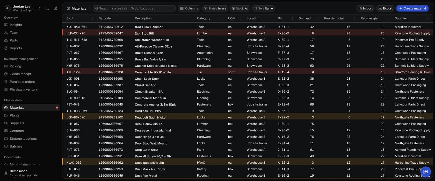The width and height of the screenshot is (435, 181).
Task: Click All-Purpose Cleaner 32oz description
Action: point(153,46)
